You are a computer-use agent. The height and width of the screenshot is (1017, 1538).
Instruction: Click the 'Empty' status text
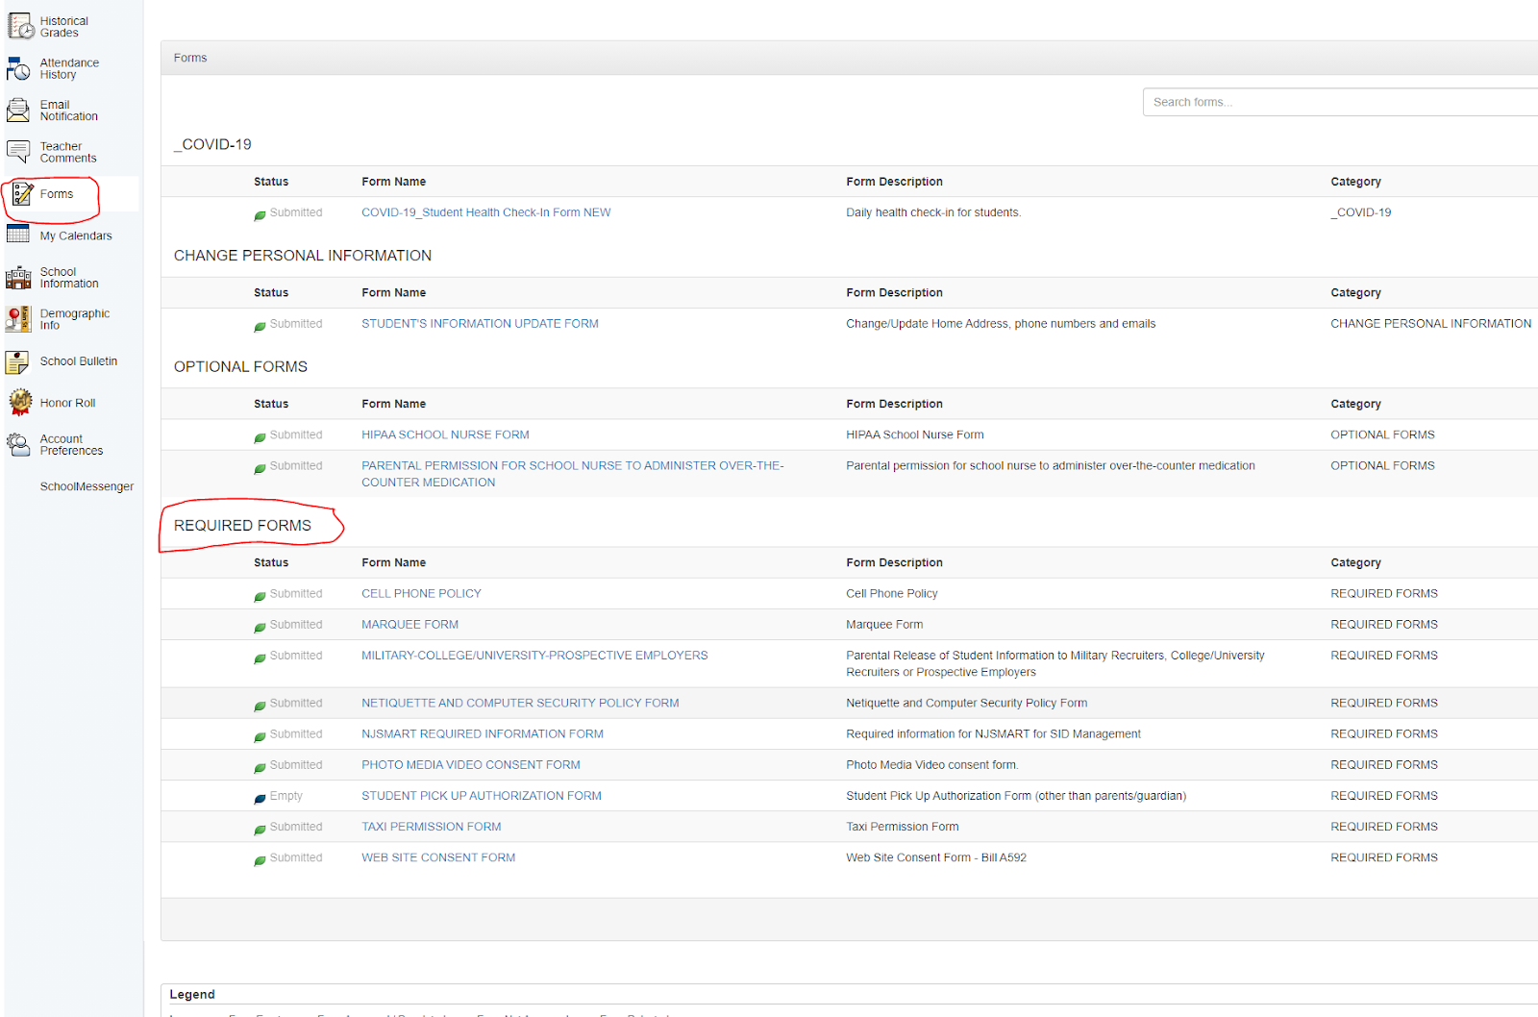click(x=286, y=796)
